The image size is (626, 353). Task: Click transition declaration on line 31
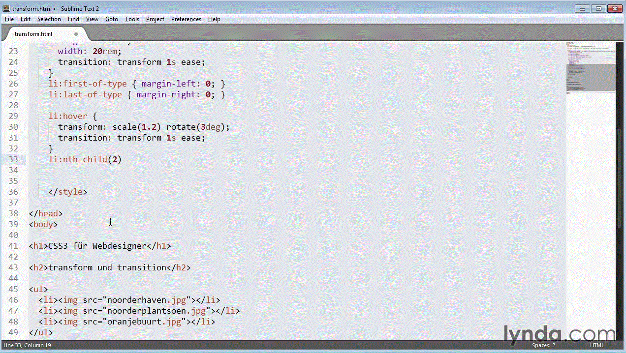click(x=131, y=138)
